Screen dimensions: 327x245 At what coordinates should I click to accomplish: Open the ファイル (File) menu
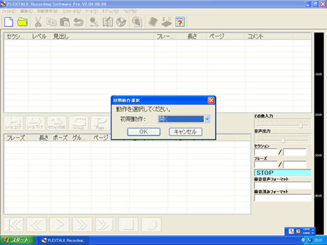tap(9, 11)
